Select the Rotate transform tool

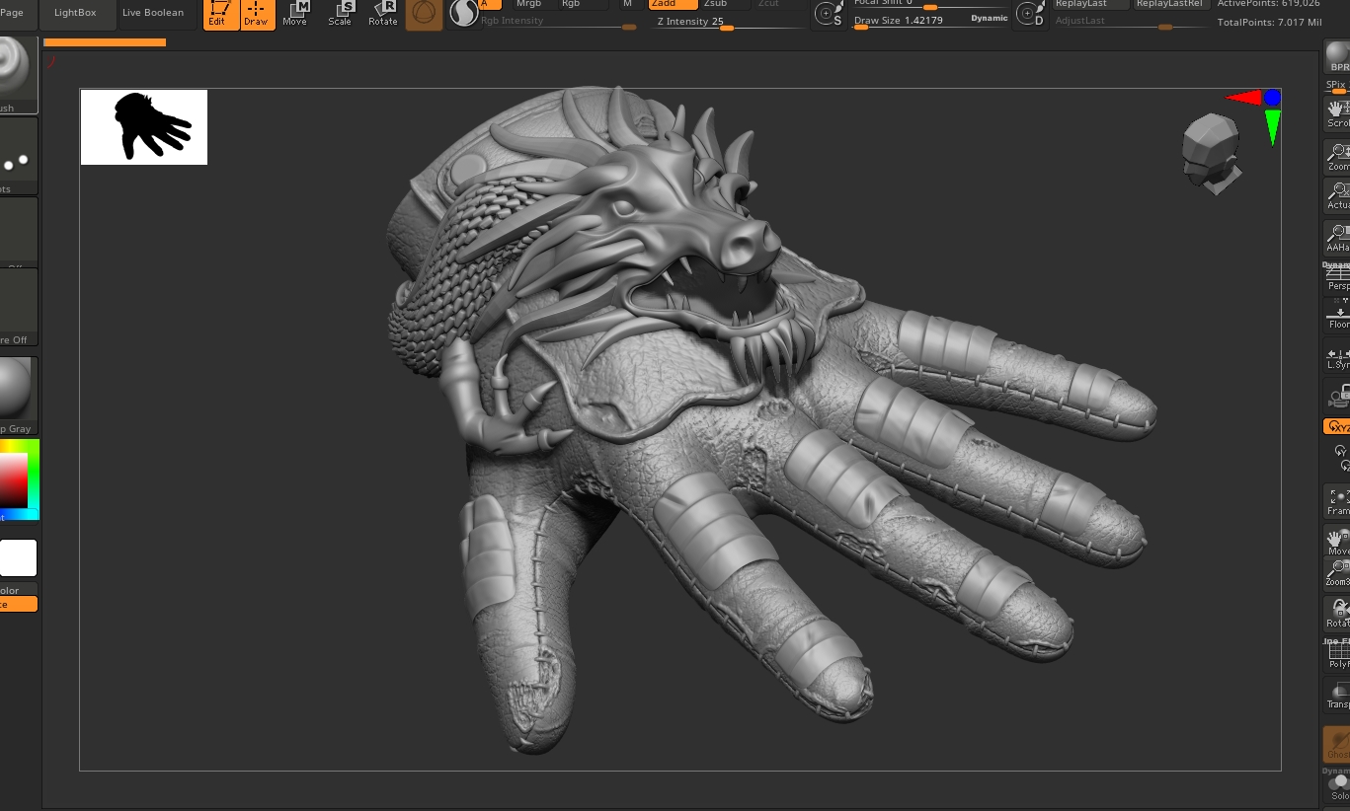coord(383,14)
